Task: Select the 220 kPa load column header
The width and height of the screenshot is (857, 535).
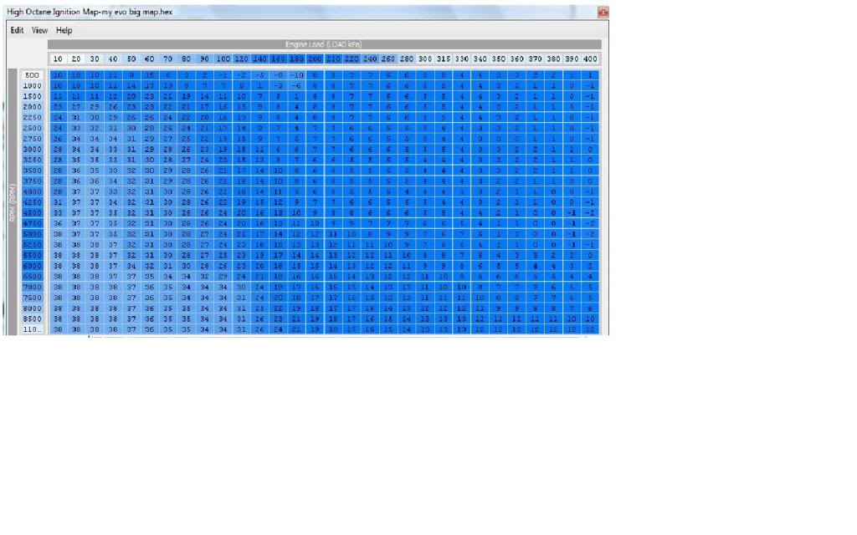Action: (352, 59)
